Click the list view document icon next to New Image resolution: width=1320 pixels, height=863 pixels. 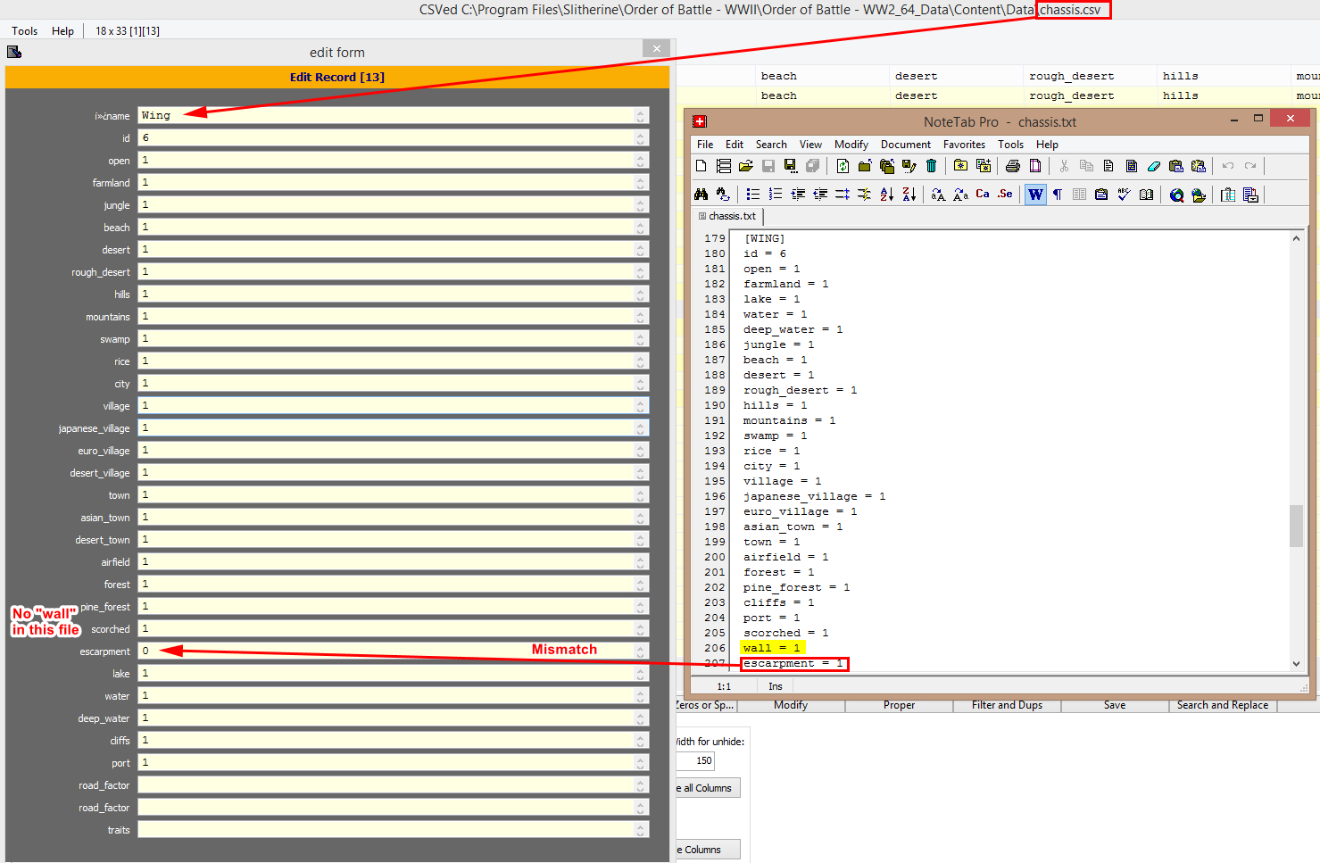tap(724, 166)
